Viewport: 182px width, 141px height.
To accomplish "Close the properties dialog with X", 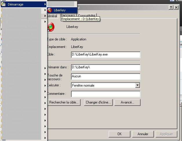I will (x=176, y=8).
